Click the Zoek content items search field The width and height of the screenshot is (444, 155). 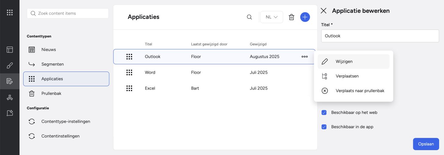[68, 13]
